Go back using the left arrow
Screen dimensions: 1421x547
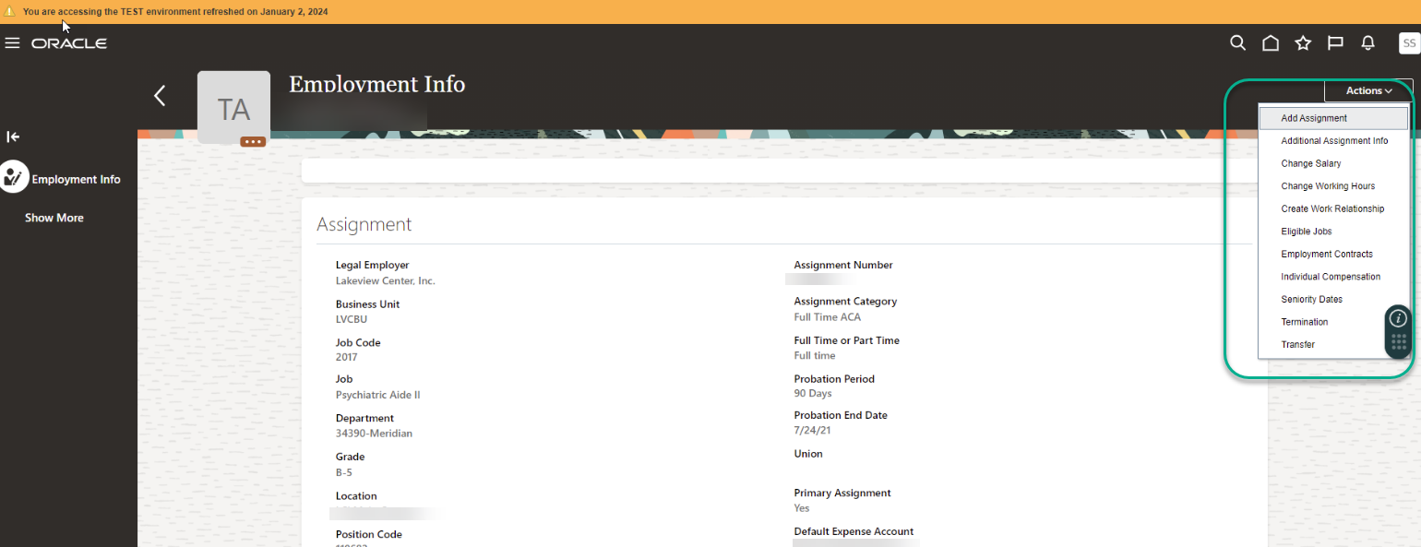(160, 95)
